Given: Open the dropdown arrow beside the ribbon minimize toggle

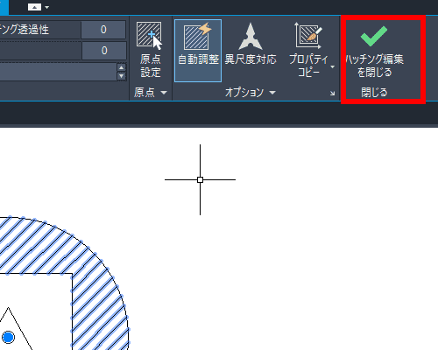Looking at the screenshot, I should [47, 7].
